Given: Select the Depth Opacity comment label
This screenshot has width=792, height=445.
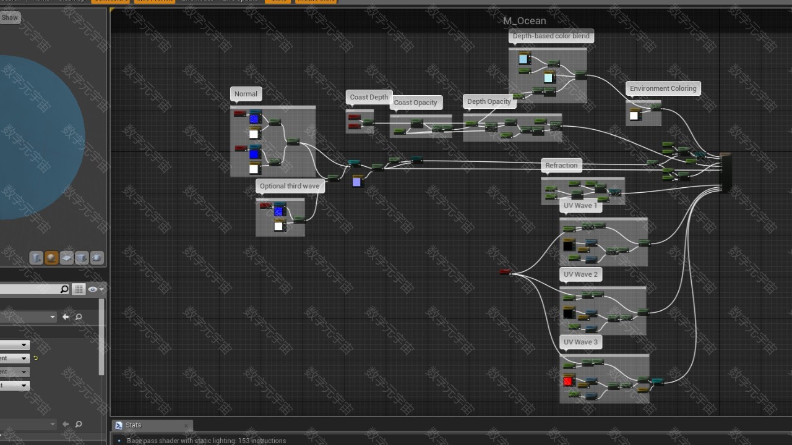Looking at the screenshot, I should [x=489, y=101].
